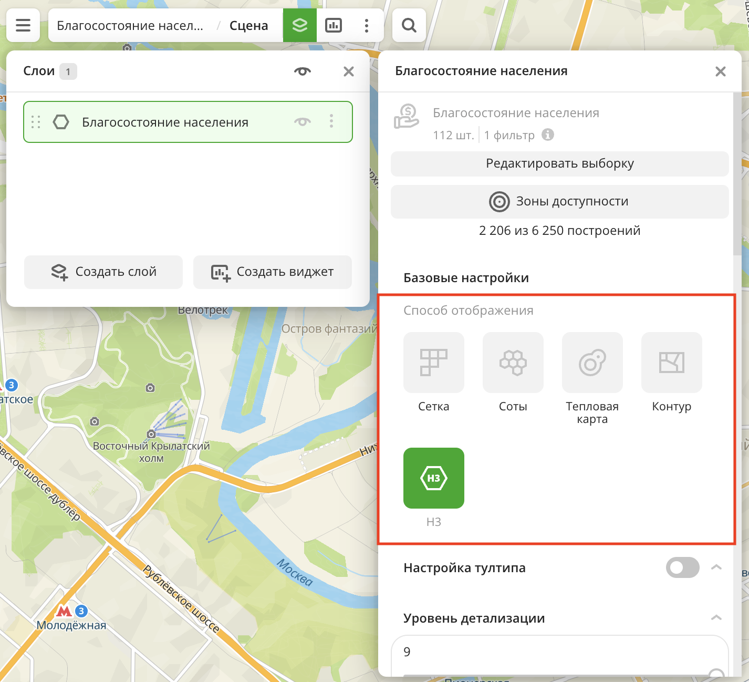749x682 pixels.
Task: Choose the Тепловая карта display mode
Action: click(592, 363)
